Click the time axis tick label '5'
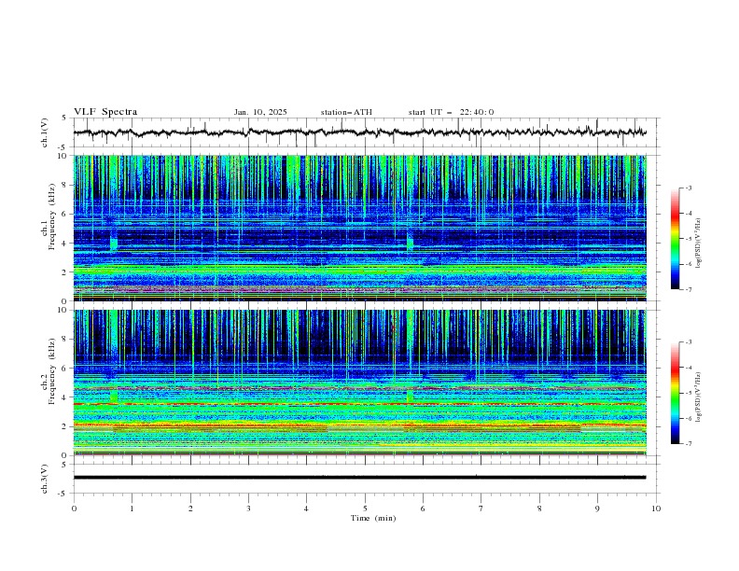The image size is (739, 571). 365,508
